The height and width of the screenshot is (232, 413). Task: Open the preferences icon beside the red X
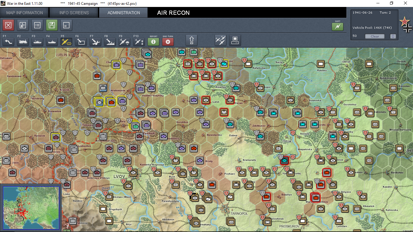(x=23, y=25)
